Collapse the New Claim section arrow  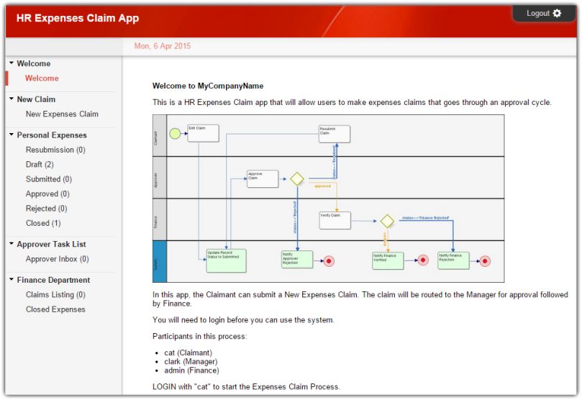(12, 99)
